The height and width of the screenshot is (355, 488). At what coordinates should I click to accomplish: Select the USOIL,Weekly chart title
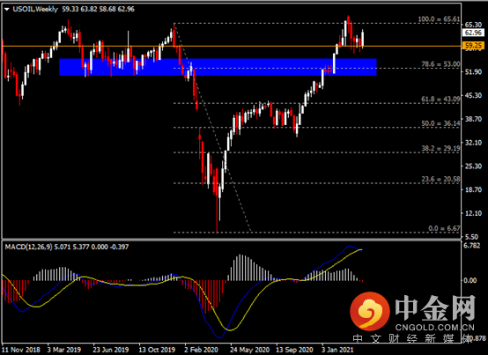(35, 9)
